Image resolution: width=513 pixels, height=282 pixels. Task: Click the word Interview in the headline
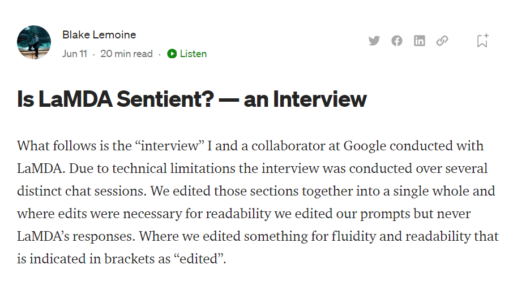pyautogui.click(x=320, y=99)
